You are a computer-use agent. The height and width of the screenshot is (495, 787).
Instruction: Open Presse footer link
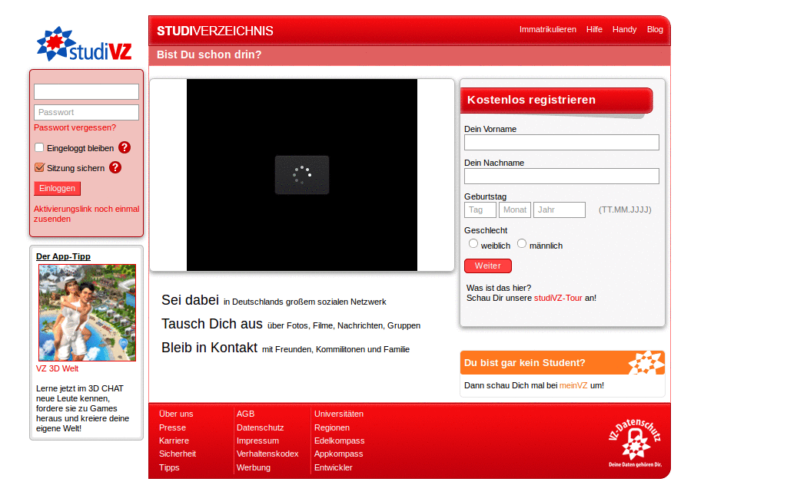click(173, 428)
